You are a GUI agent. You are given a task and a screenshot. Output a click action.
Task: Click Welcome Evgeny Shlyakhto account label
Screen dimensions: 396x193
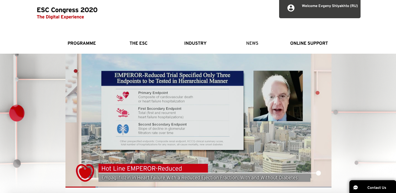(x=330, y=6)
